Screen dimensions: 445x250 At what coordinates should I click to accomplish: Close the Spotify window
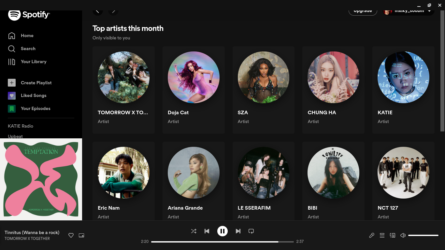click(440, 5)
